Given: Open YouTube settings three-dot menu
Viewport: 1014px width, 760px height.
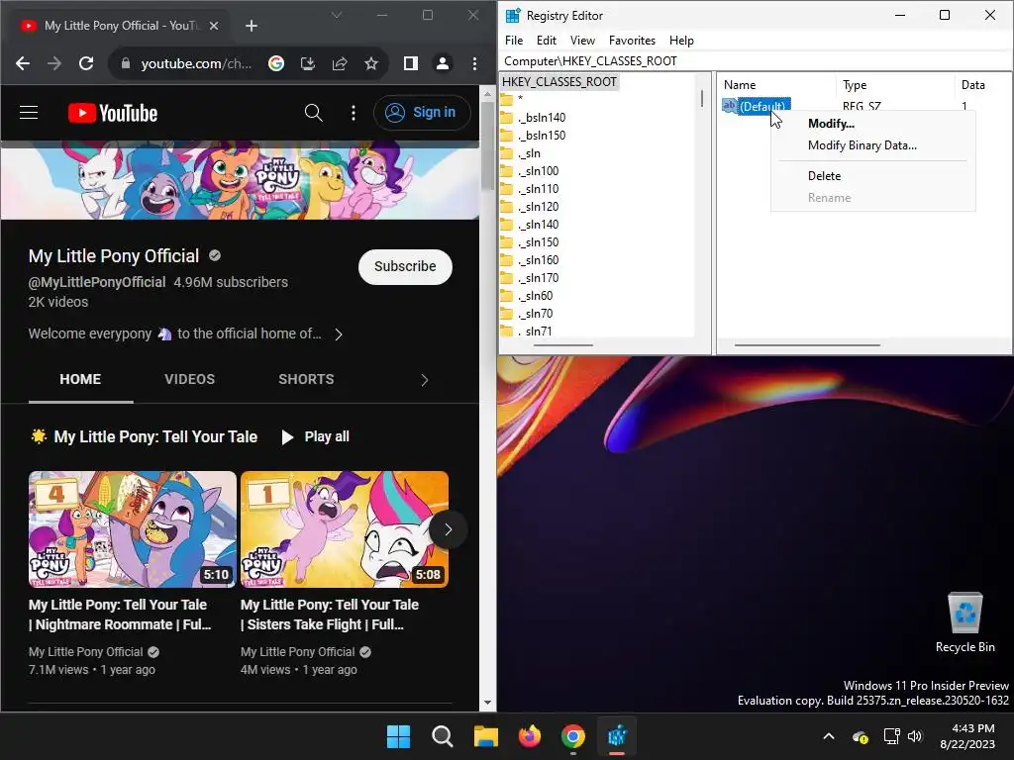Looking at the screenshot, I should click(x=354, y=113).
